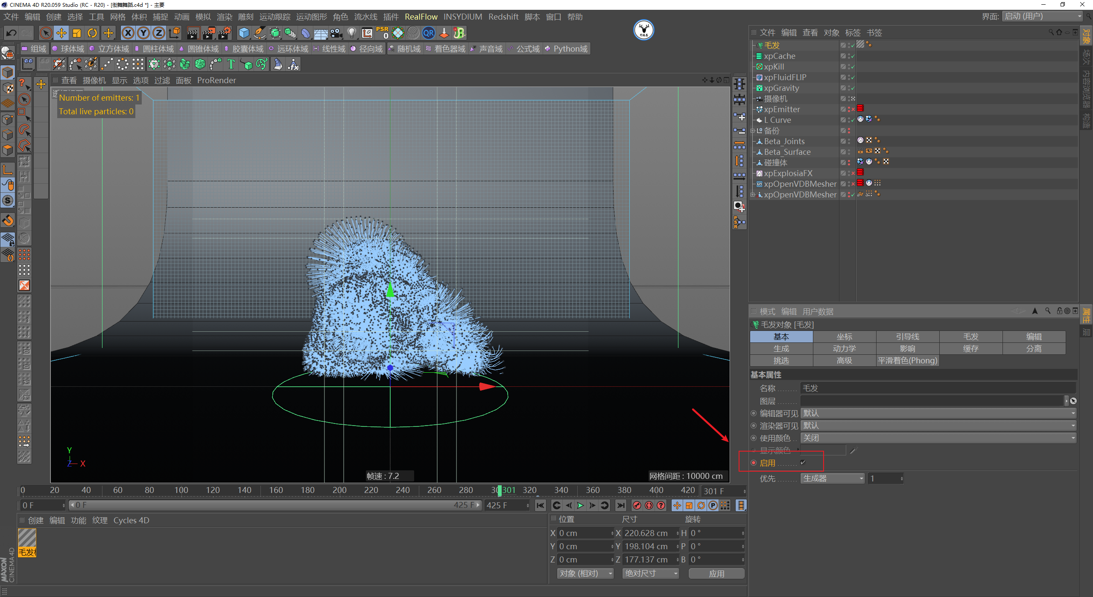1093x597 pixels.
Task: Click the PSR reset icon
Action: click(x=382, y=33)
